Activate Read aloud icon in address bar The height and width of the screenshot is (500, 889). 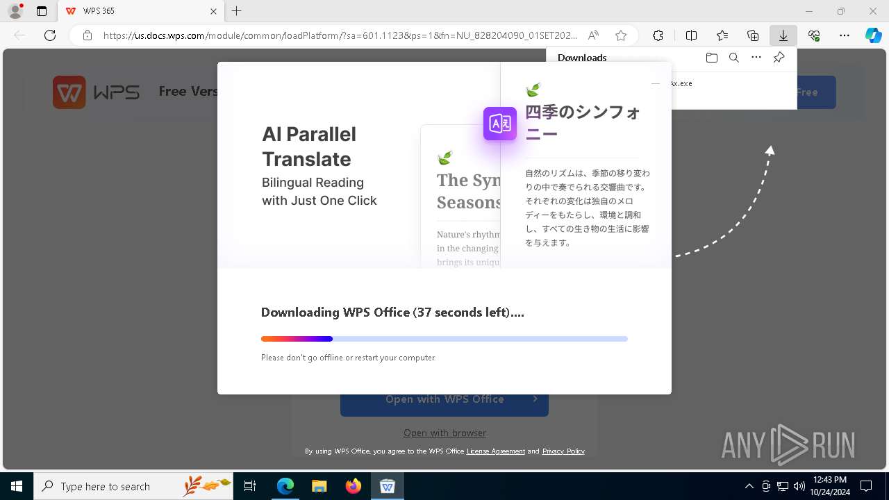click(593, 35)
